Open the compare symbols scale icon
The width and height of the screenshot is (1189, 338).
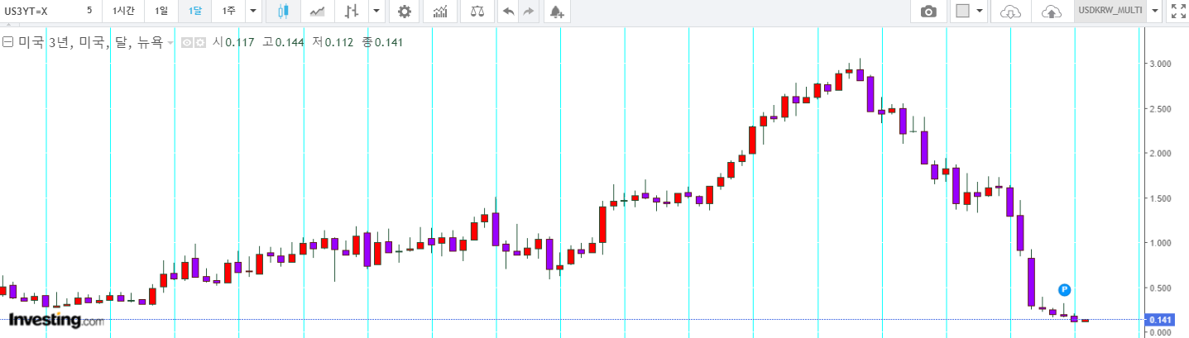(477, 12)
